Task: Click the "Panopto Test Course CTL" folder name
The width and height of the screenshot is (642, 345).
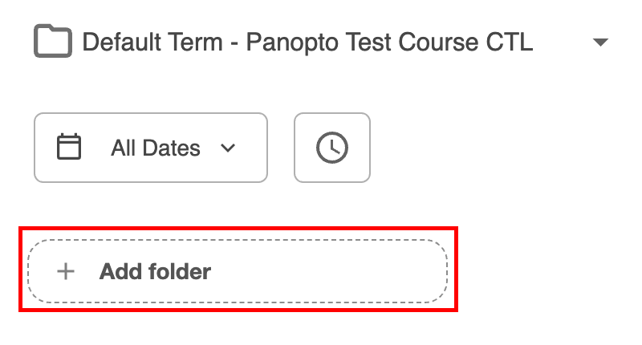Action: click(x=389, y=42)
